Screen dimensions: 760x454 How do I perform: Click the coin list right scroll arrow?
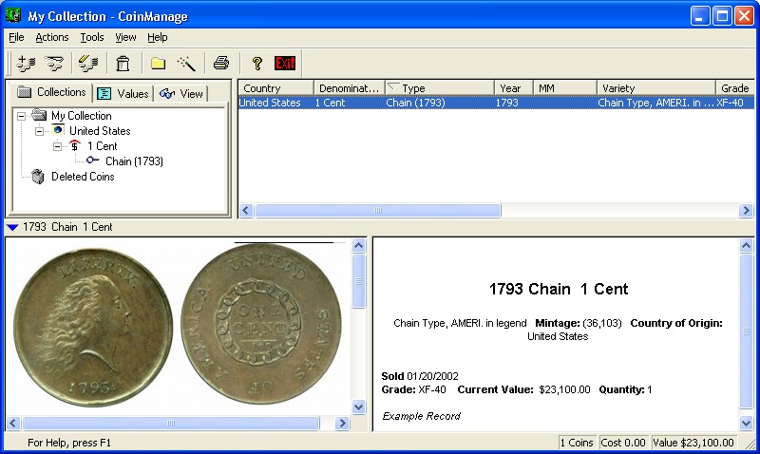coord(746,210)
